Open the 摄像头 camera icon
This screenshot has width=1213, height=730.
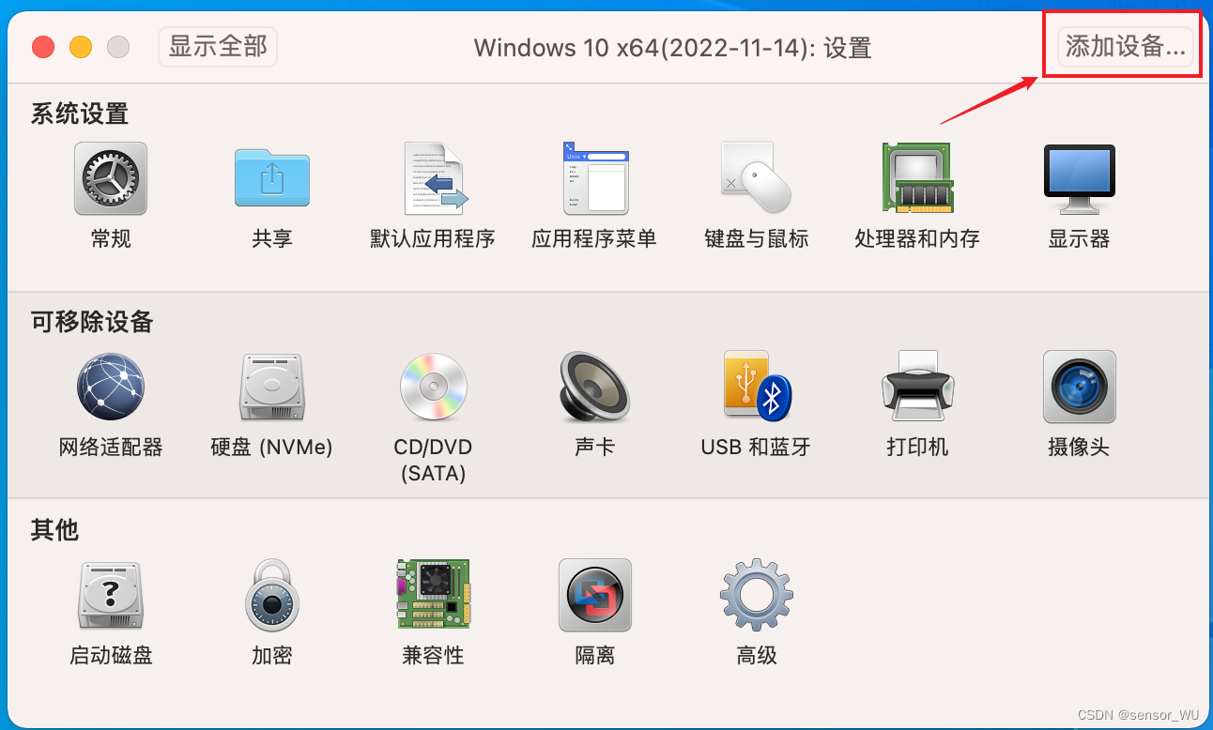[1079, 387]
